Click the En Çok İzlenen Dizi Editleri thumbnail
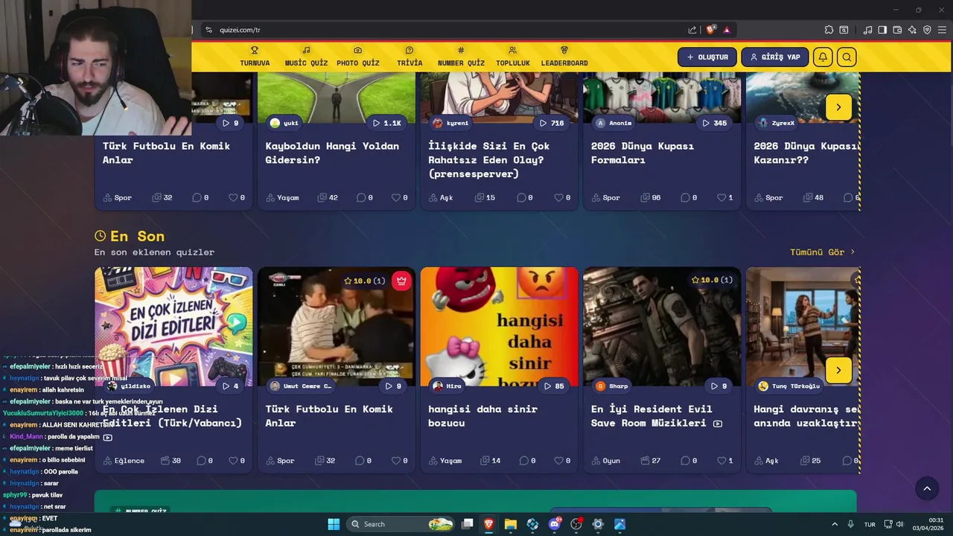 (x=173, y=326)
